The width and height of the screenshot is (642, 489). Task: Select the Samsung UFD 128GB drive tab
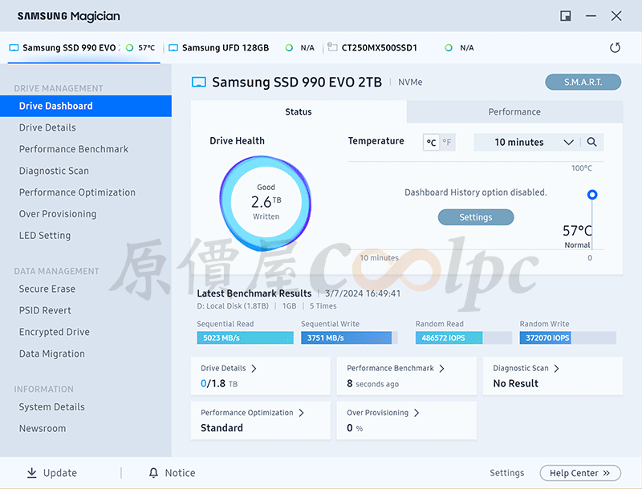[x=242, y=48]
